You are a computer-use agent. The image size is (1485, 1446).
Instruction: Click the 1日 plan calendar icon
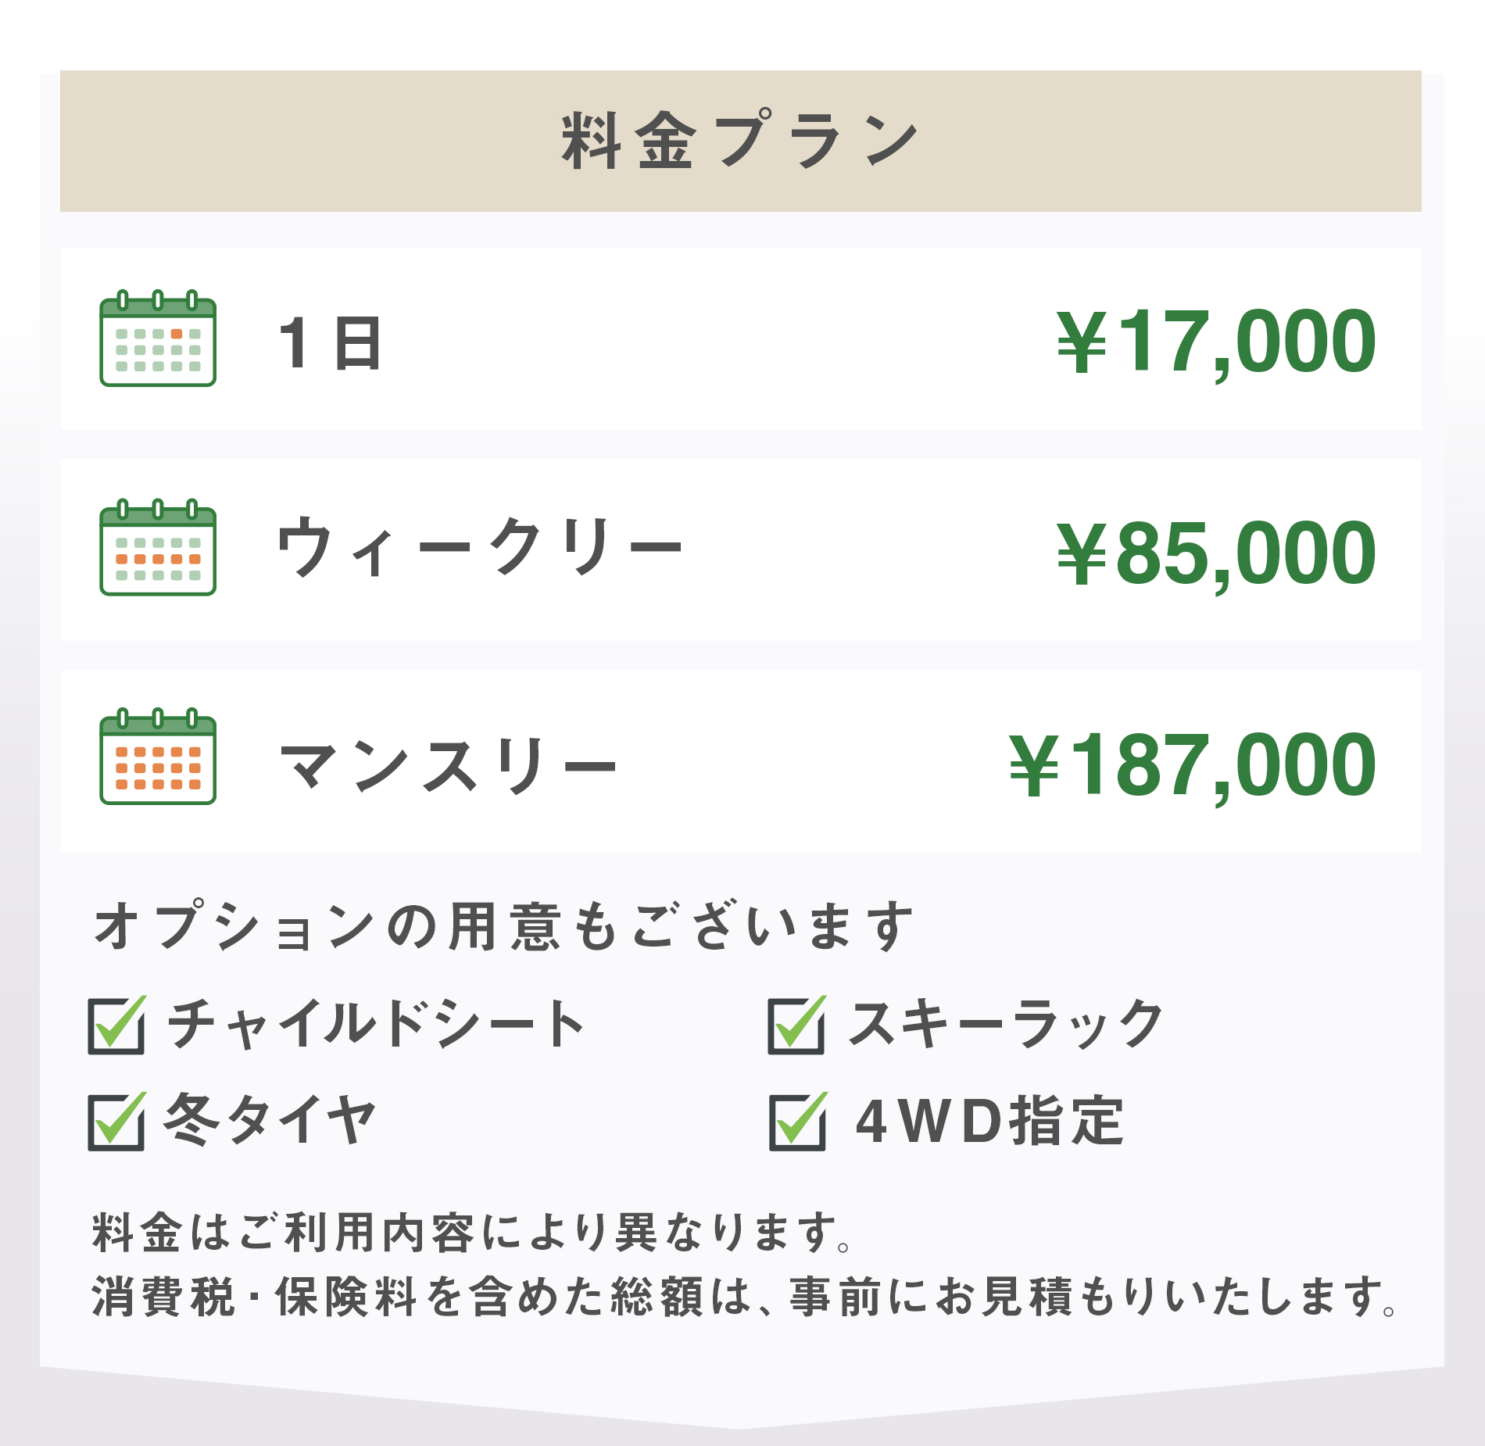pos(158,339)
